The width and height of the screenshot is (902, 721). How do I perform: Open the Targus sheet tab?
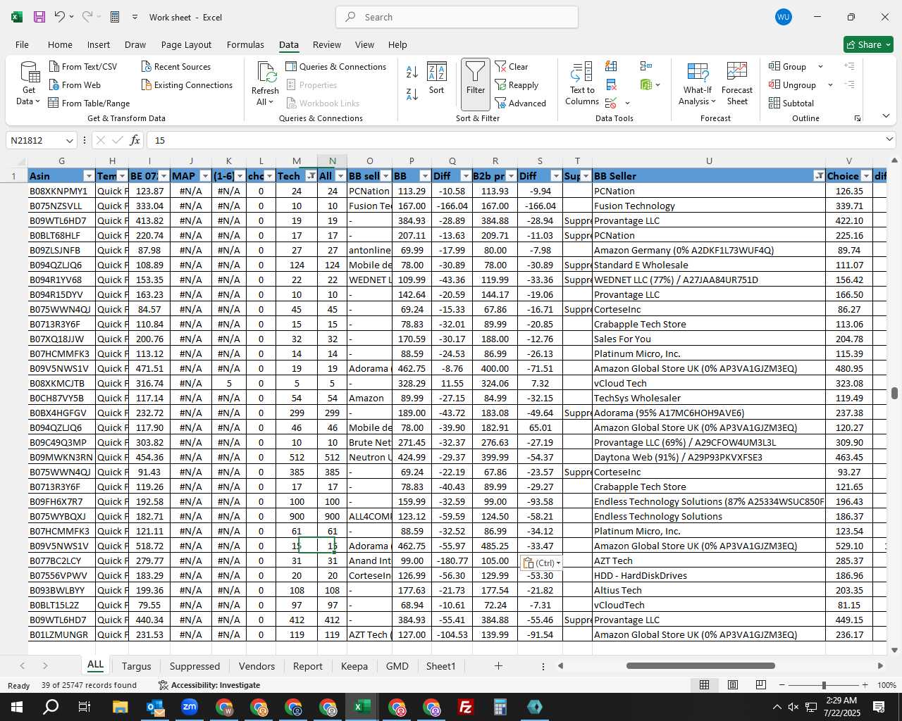pos(136,666)
